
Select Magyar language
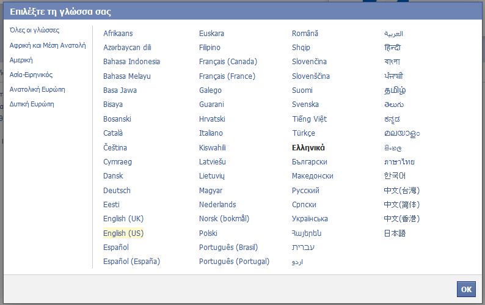211,191
